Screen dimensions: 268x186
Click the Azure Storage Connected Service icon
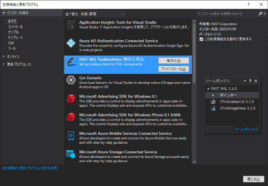coord(71,154)
